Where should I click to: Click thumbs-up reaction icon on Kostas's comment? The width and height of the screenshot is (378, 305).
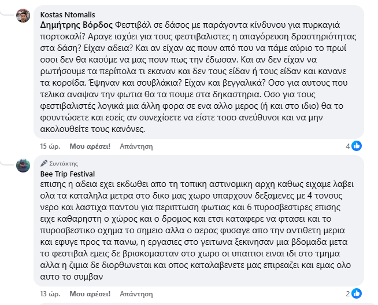[357, 146]
